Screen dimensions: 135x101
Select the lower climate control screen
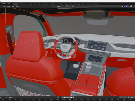tap(95, 59)
